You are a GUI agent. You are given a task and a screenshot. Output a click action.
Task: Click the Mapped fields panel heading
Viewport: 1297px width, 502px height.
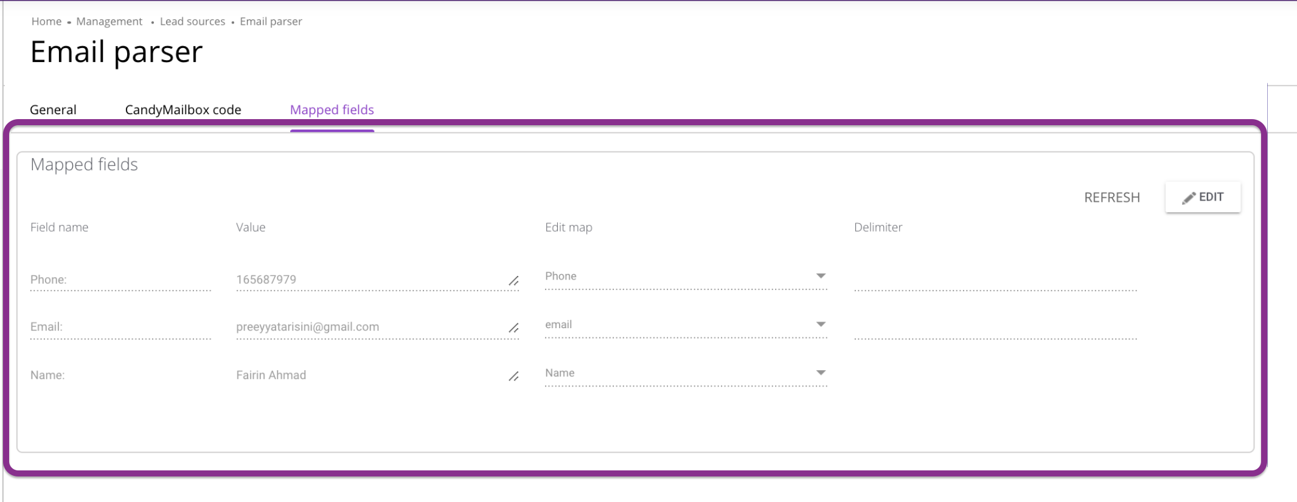pyautogui.click(x=84, y=165)
